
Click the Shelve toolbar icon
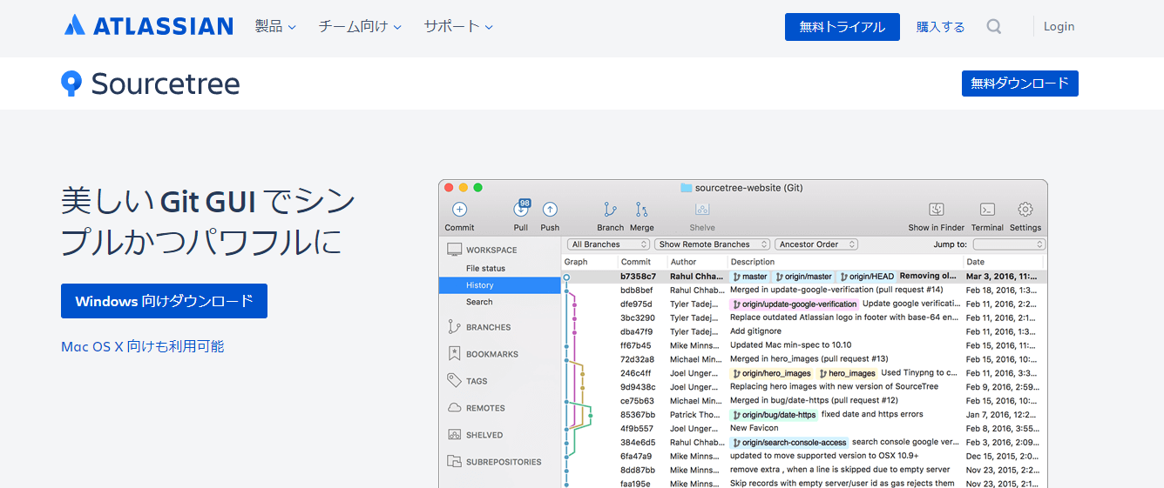coord(702,210)
